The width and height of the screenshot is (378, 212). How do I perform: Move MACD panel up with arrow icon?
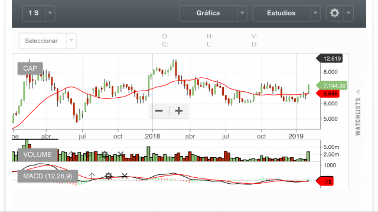point(92,176)
